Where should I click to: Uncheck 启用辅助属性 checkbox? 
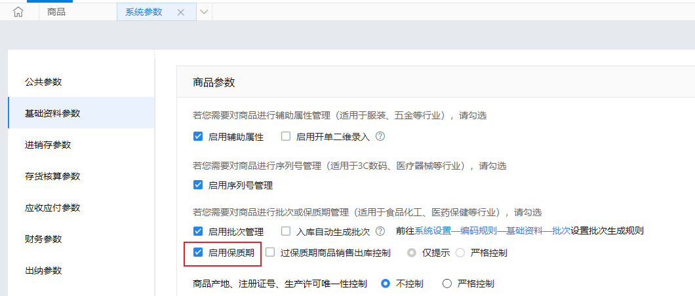coord(198,136)
